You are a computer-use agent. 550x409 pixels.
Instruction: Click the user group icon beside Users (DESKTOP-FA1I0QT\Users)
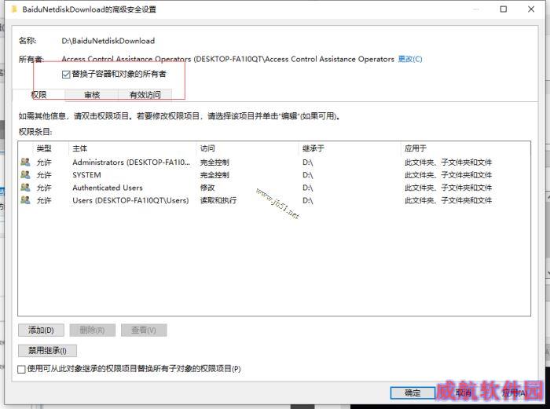pos(25,199)
